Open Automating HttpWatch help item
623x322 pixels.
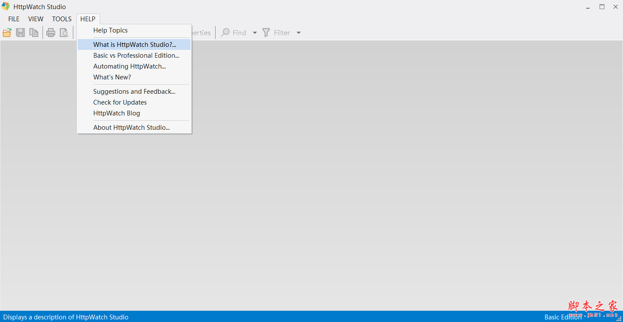point(129,66)
